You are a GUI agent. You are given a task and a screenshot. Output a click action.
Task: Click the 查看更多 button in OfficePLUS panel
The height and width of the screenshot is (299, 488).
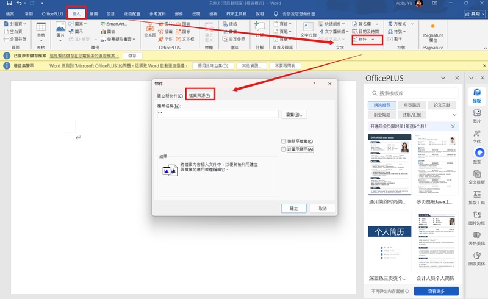pos(436,291)
